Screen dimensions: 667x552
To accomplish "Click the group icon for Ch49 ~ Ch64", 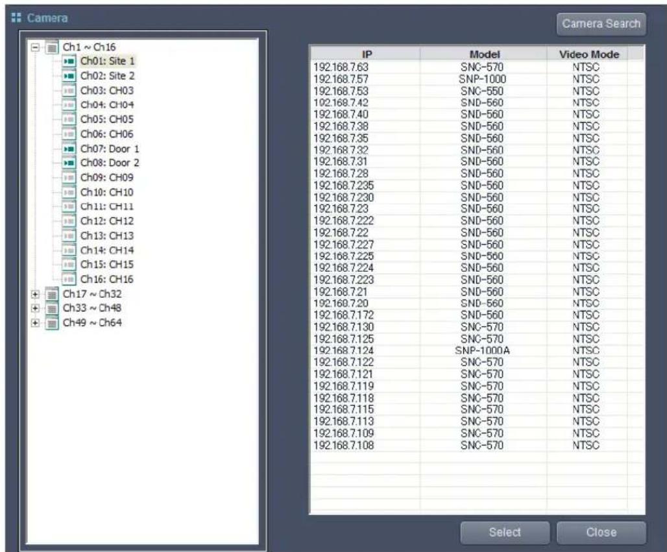I will [x=52, y=323].
